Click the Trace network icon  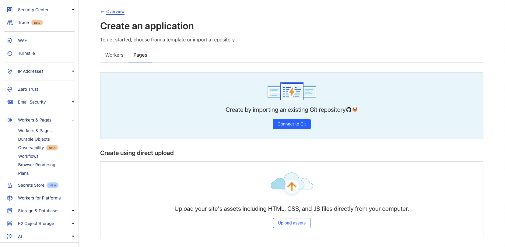point(10,23)
